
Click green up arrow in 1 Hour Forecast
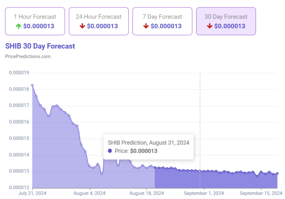[x=19, y=26]
